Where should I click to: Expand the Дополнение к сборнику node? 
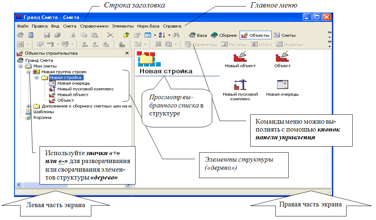click(x=28, y=106)
